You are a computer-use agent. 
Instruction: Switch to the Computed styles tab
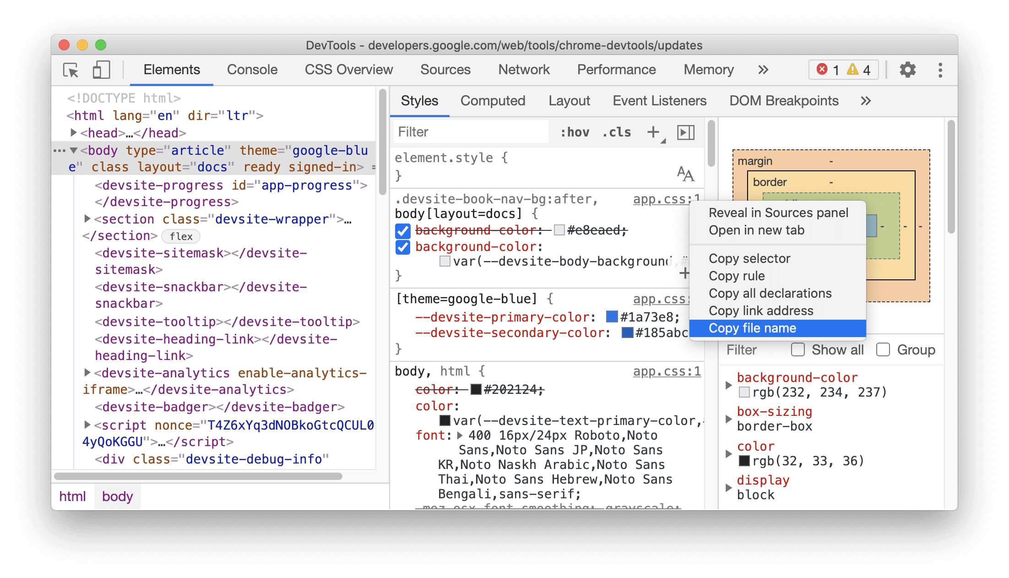[x=493, y=100]
